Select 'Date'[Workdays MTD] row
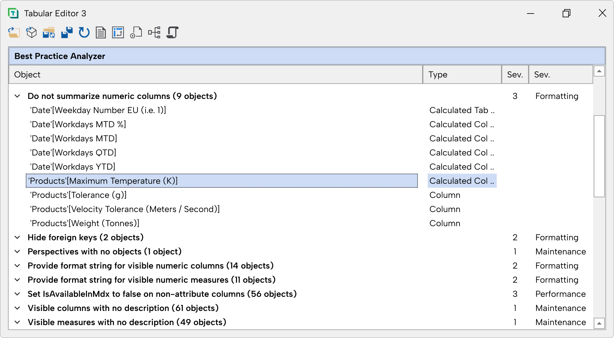 point(222,139)
